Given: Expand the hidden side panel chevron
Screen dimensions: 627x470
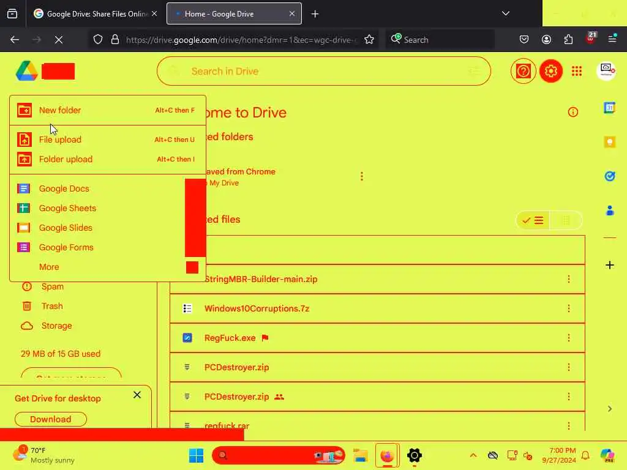Looking at the screenshot, I should (609, 409).
